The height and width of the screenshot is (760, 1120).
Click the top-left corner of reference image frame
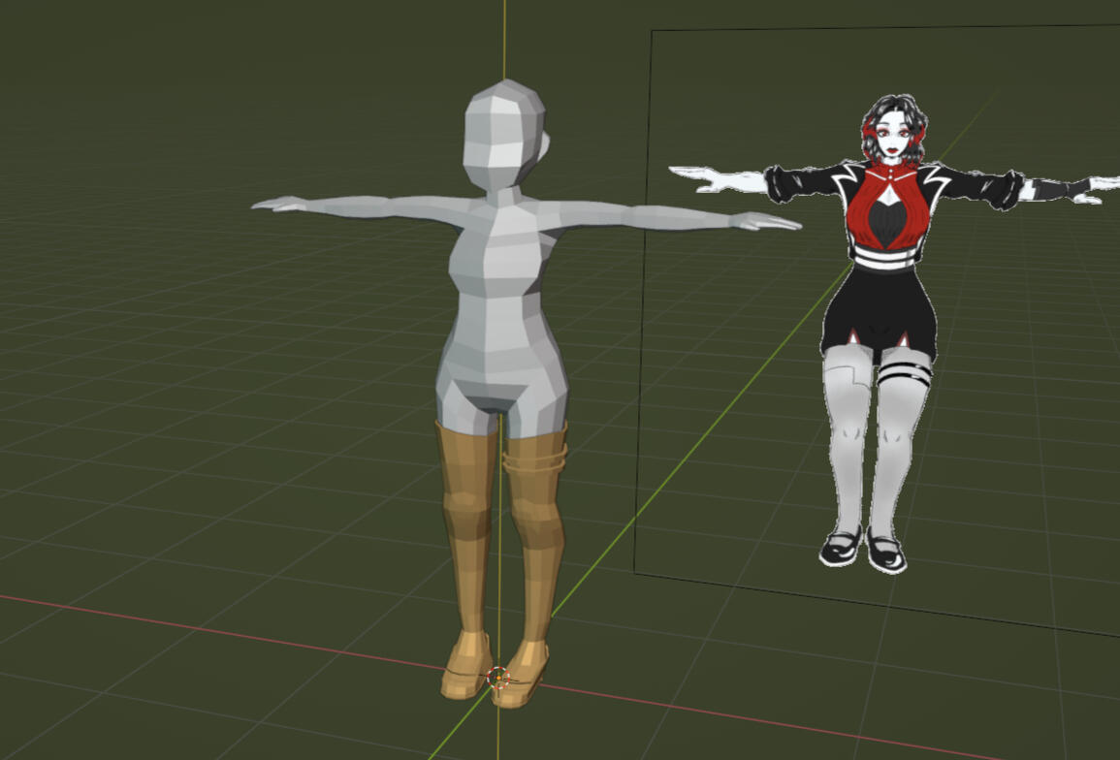coord(651,31)
